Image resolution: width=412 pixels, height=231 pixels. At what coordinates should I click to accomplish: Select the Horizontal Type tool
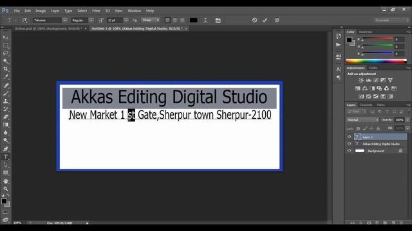[x=6, y=157]
